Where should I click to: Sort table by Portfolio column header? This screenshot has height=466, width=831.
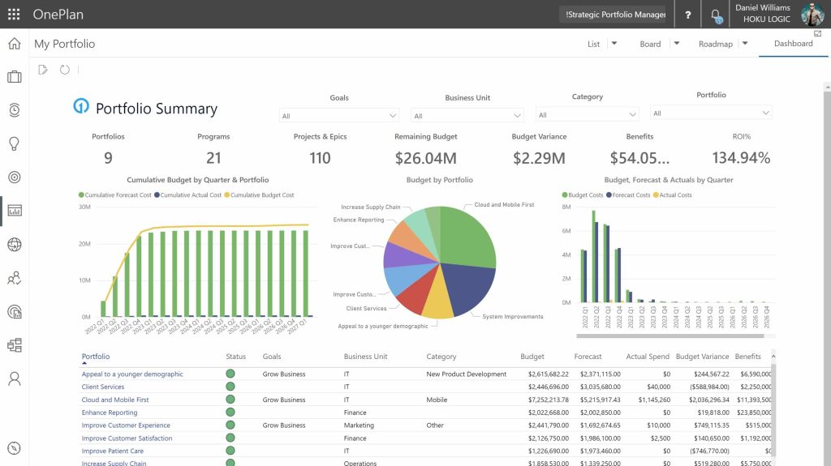[96, 357]
